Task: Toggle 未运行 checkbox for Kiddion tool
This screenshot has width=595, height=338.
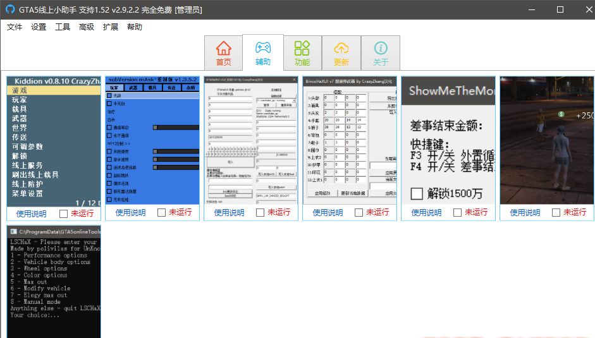Action: pos(63,214)
